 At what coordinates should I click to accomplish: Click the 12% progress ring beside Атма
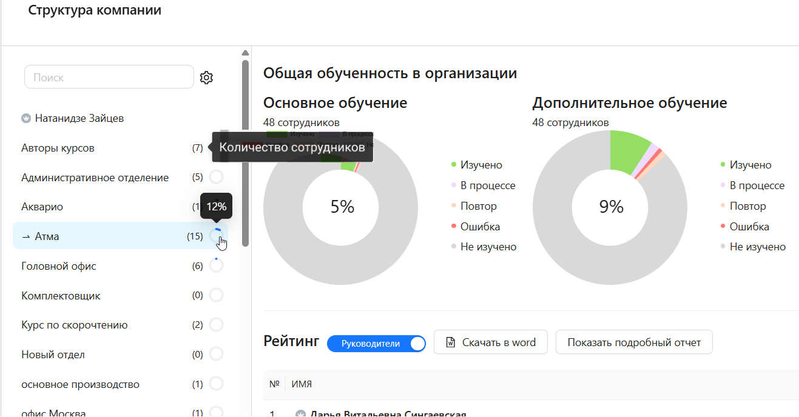[x=217, y=236]
